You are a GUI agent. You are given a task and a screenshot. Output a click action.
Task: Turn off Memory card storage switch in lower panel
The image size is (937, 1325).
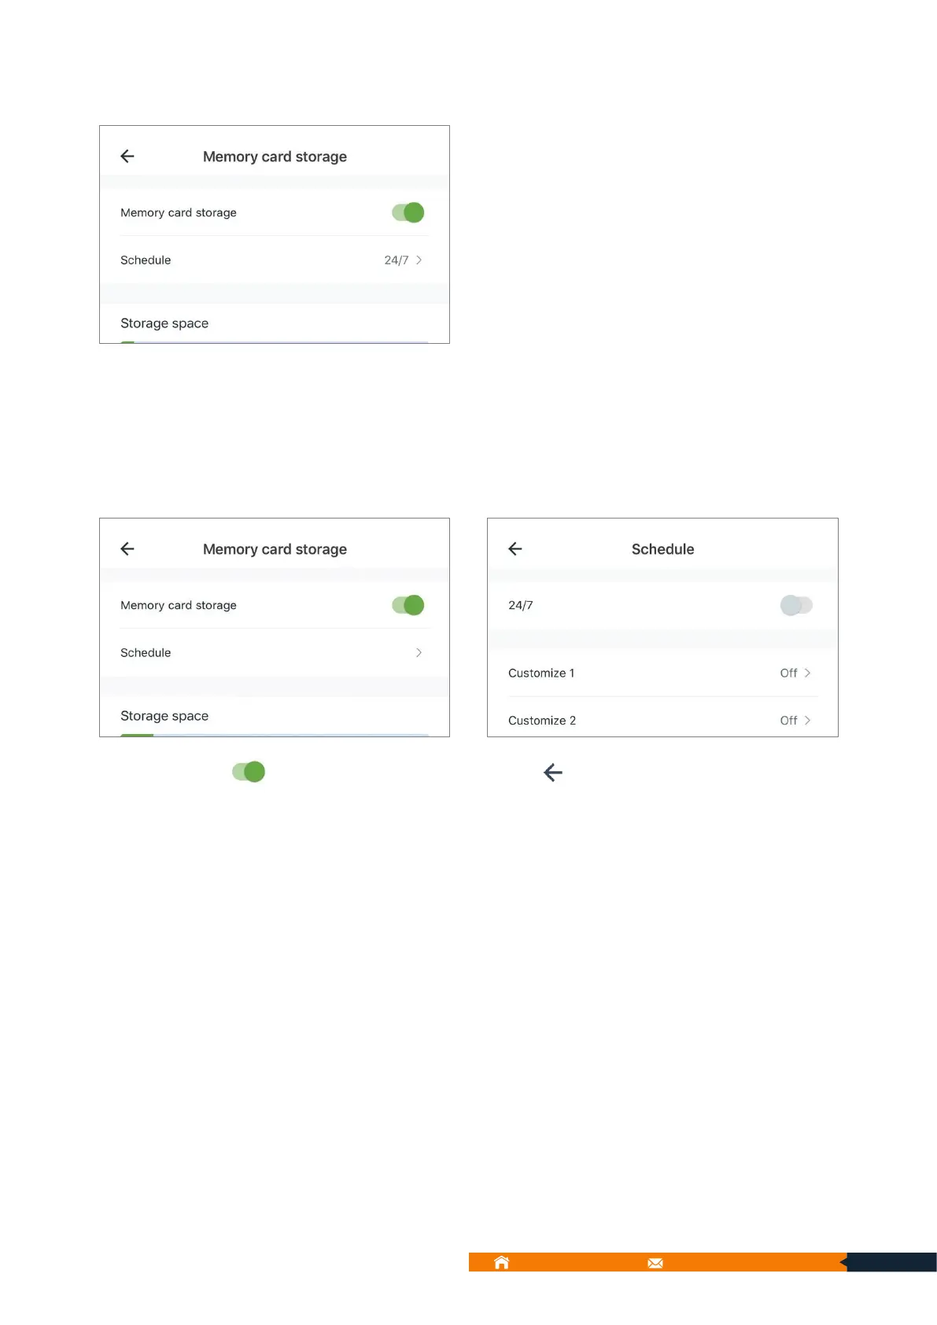coord(408,605)
